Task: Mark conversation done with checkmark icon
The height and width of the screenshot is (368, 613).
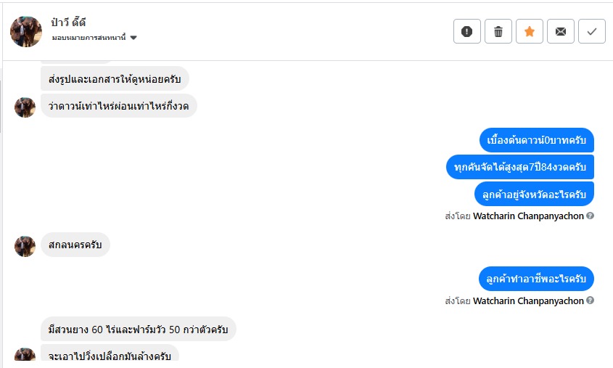Action: click(x=592, y=31)
